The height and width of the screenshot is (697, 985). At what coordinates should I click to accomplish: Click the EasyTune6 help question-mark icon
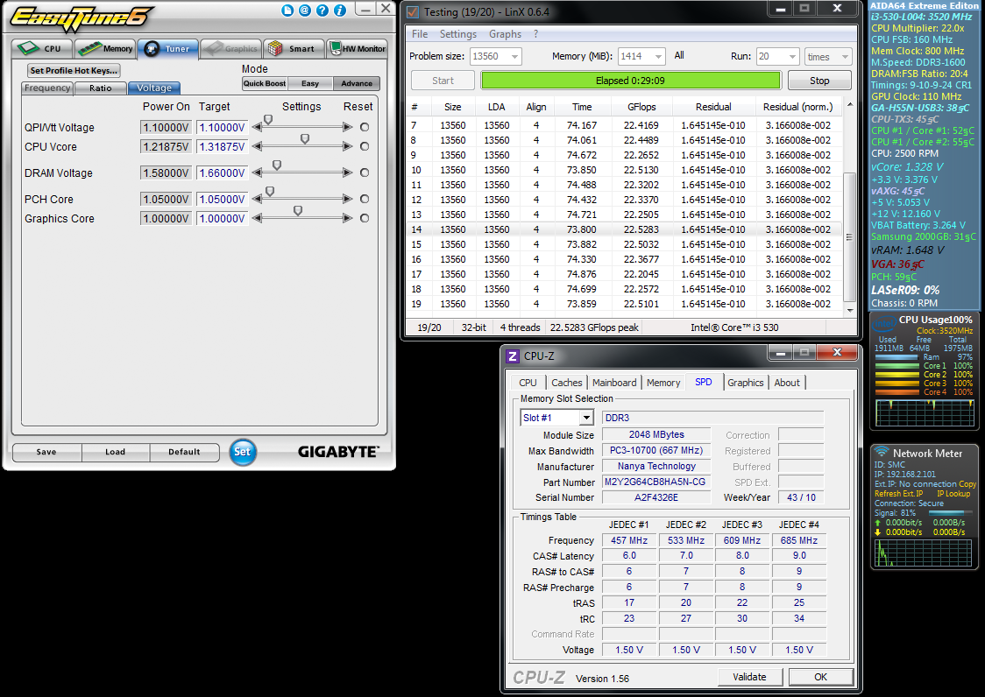click(322, 11)
